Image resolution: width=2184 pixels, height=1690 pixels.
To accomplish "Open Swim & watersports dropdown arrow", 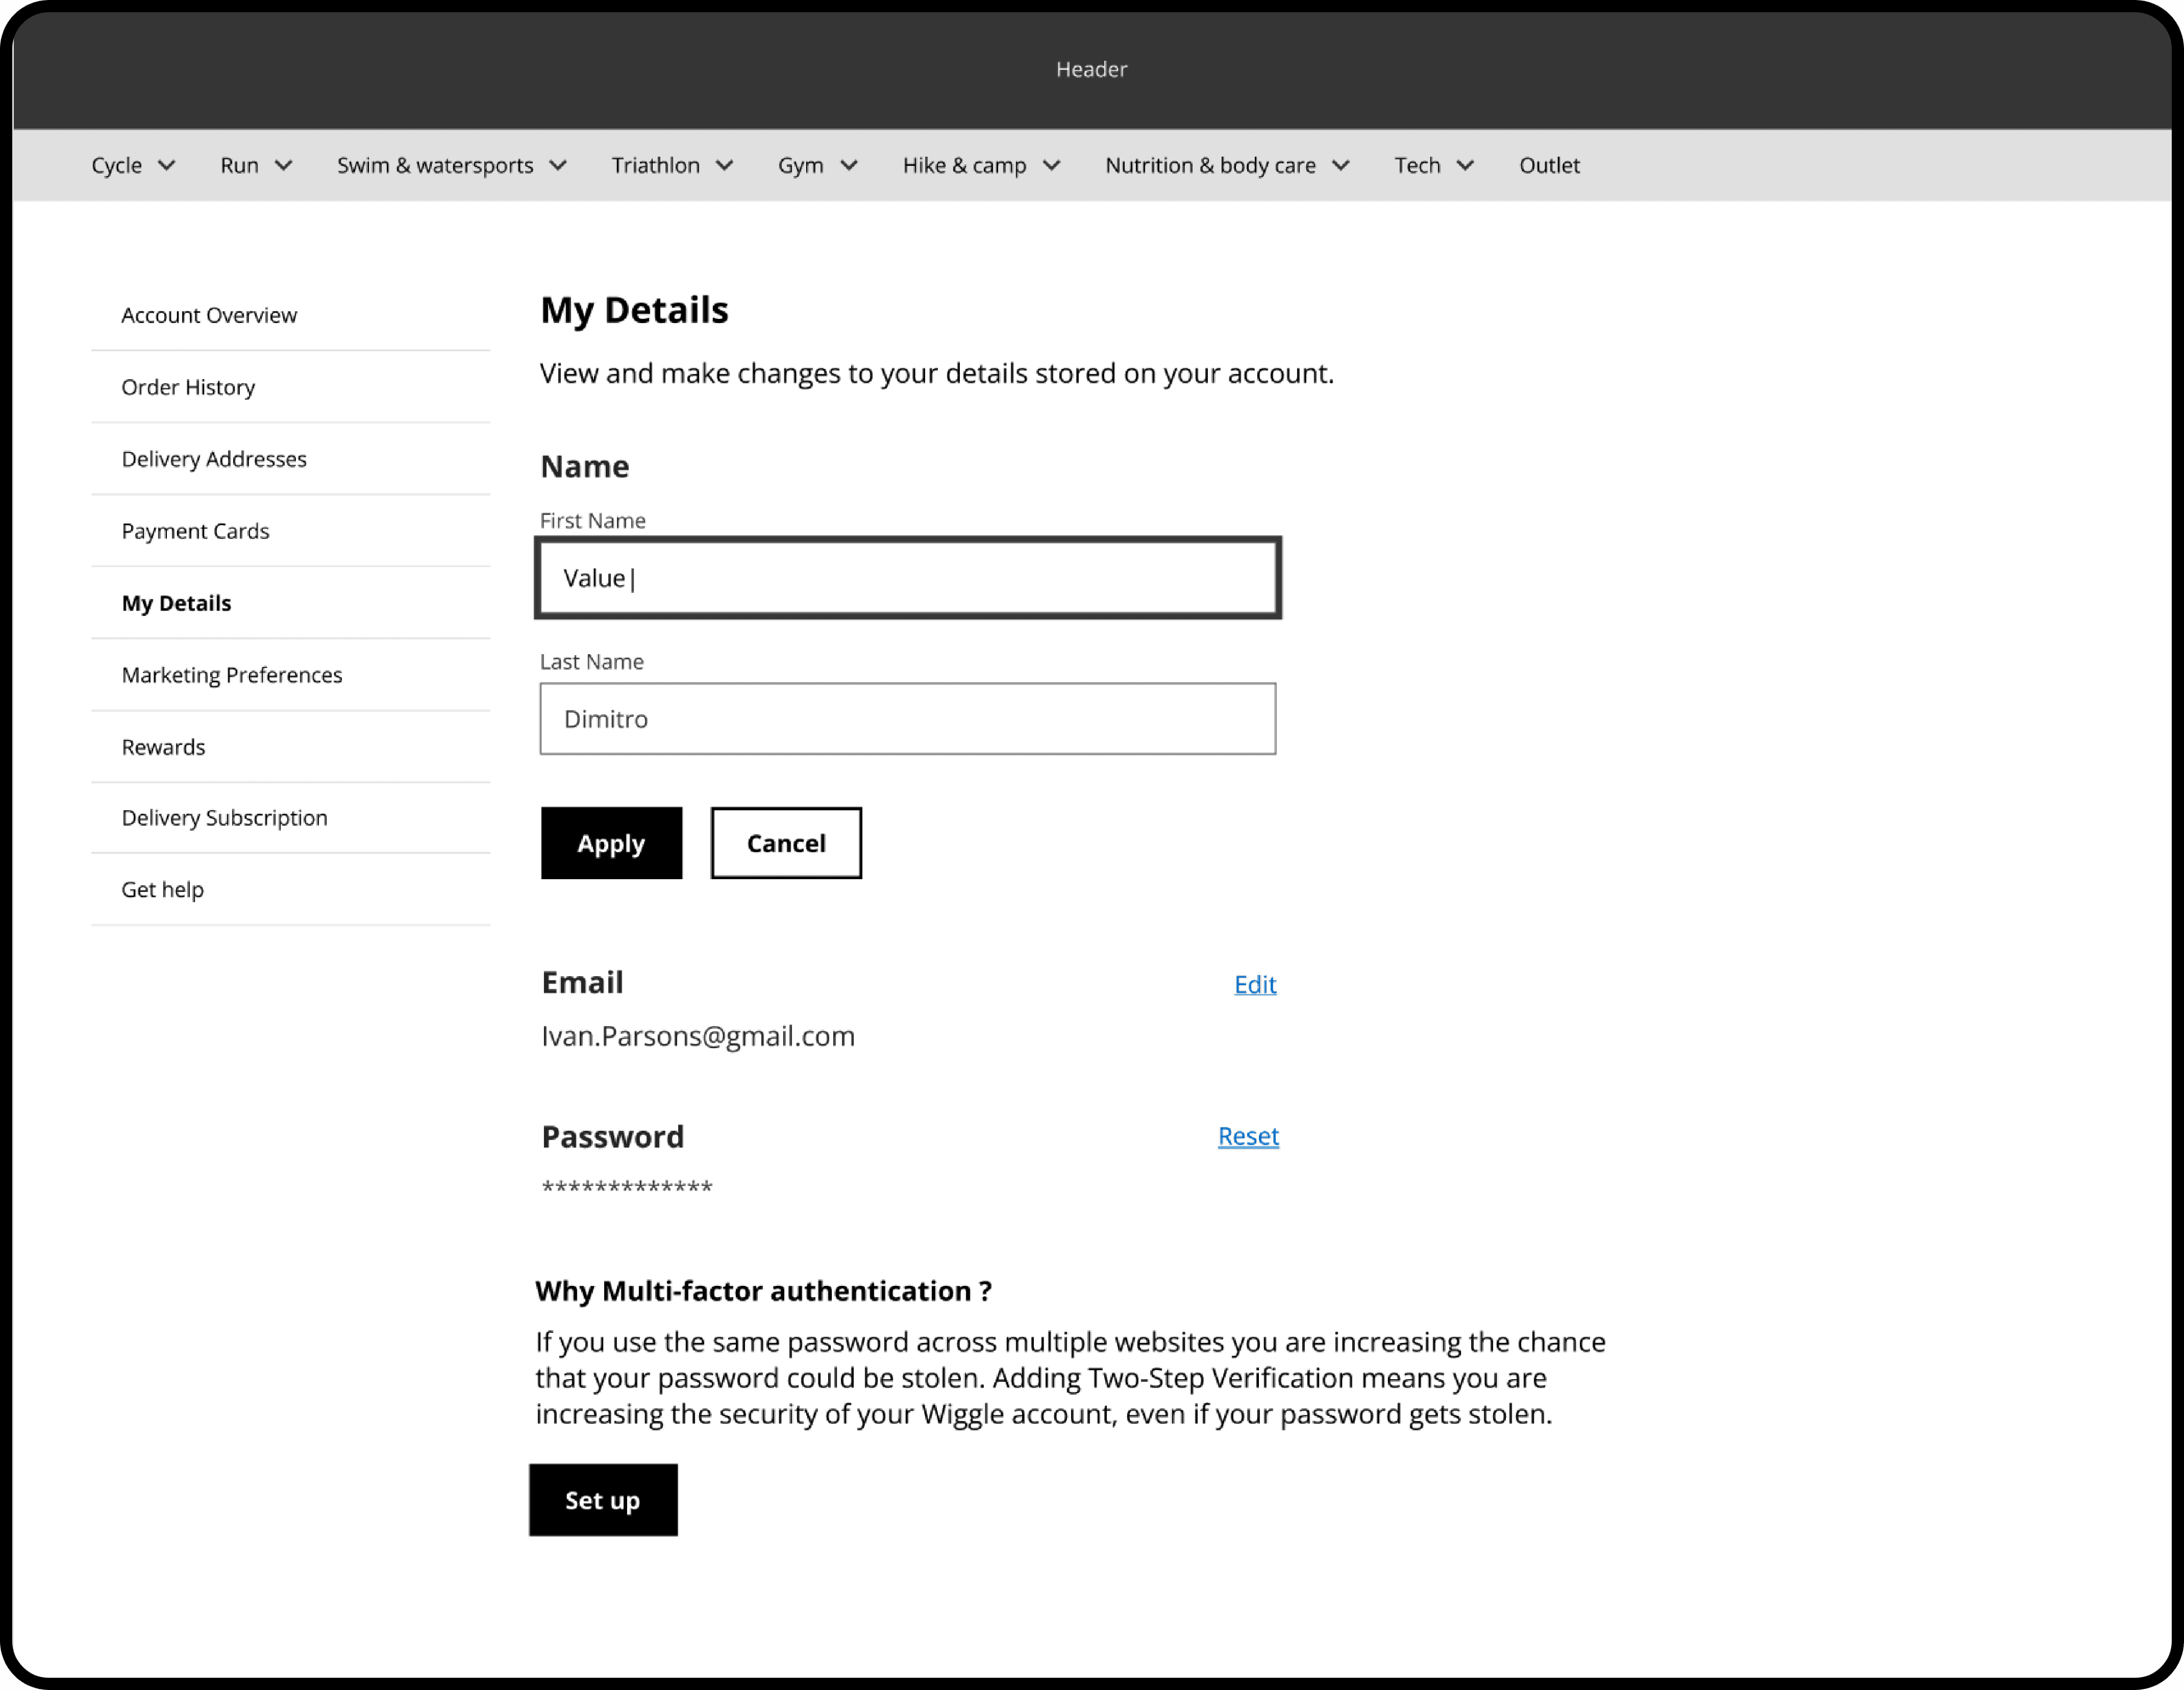I will click(x=559, y=166).
